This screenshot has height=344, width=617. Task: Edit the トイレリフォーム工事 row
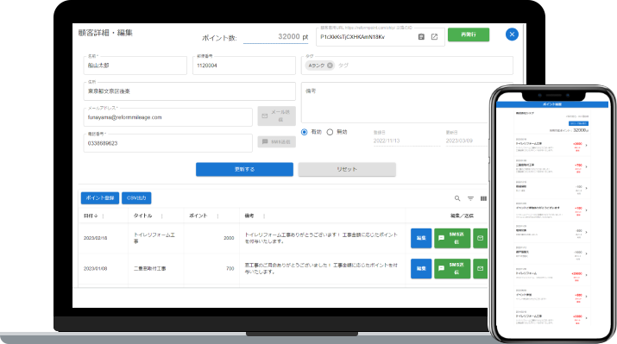click(x=421, y=238)
